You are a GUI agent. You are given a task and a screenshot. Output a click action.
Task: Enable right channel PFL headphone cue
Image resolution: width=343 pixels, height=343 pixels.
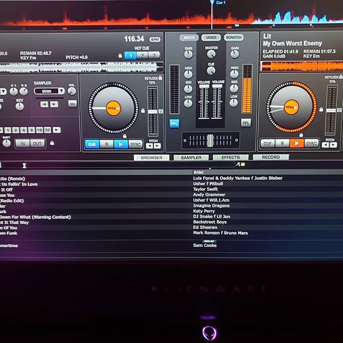(246, 123)
